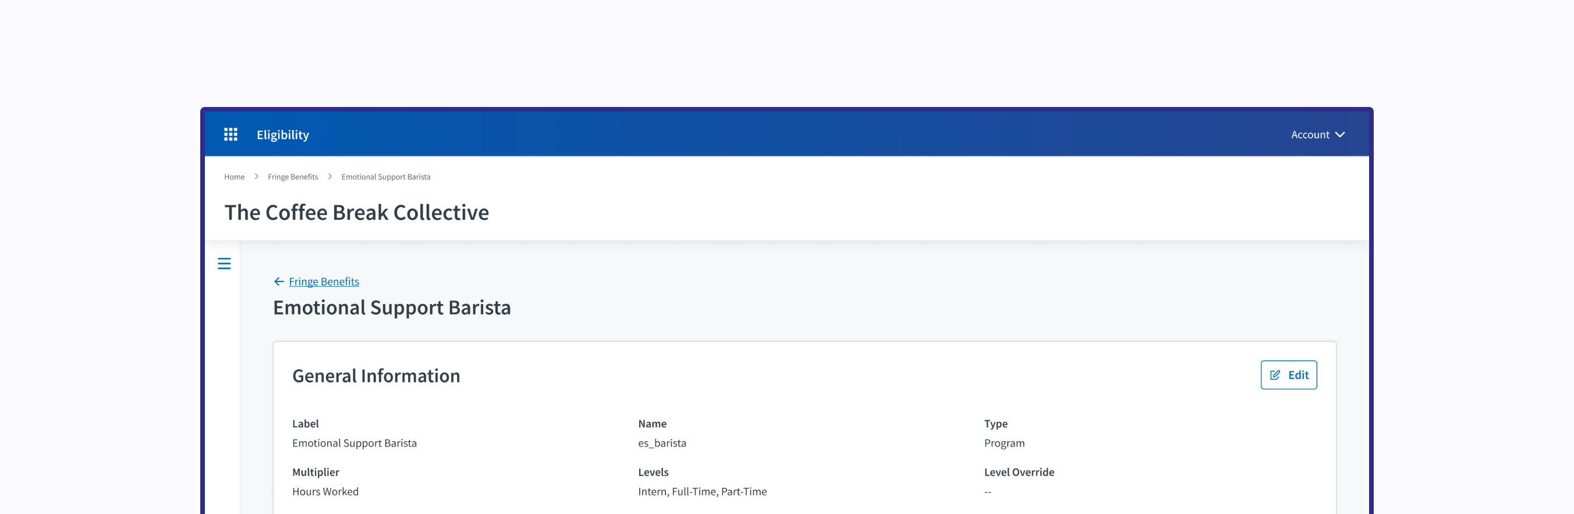Select Fringe Benefits in the breadcrumb

[x=293, y=177]
